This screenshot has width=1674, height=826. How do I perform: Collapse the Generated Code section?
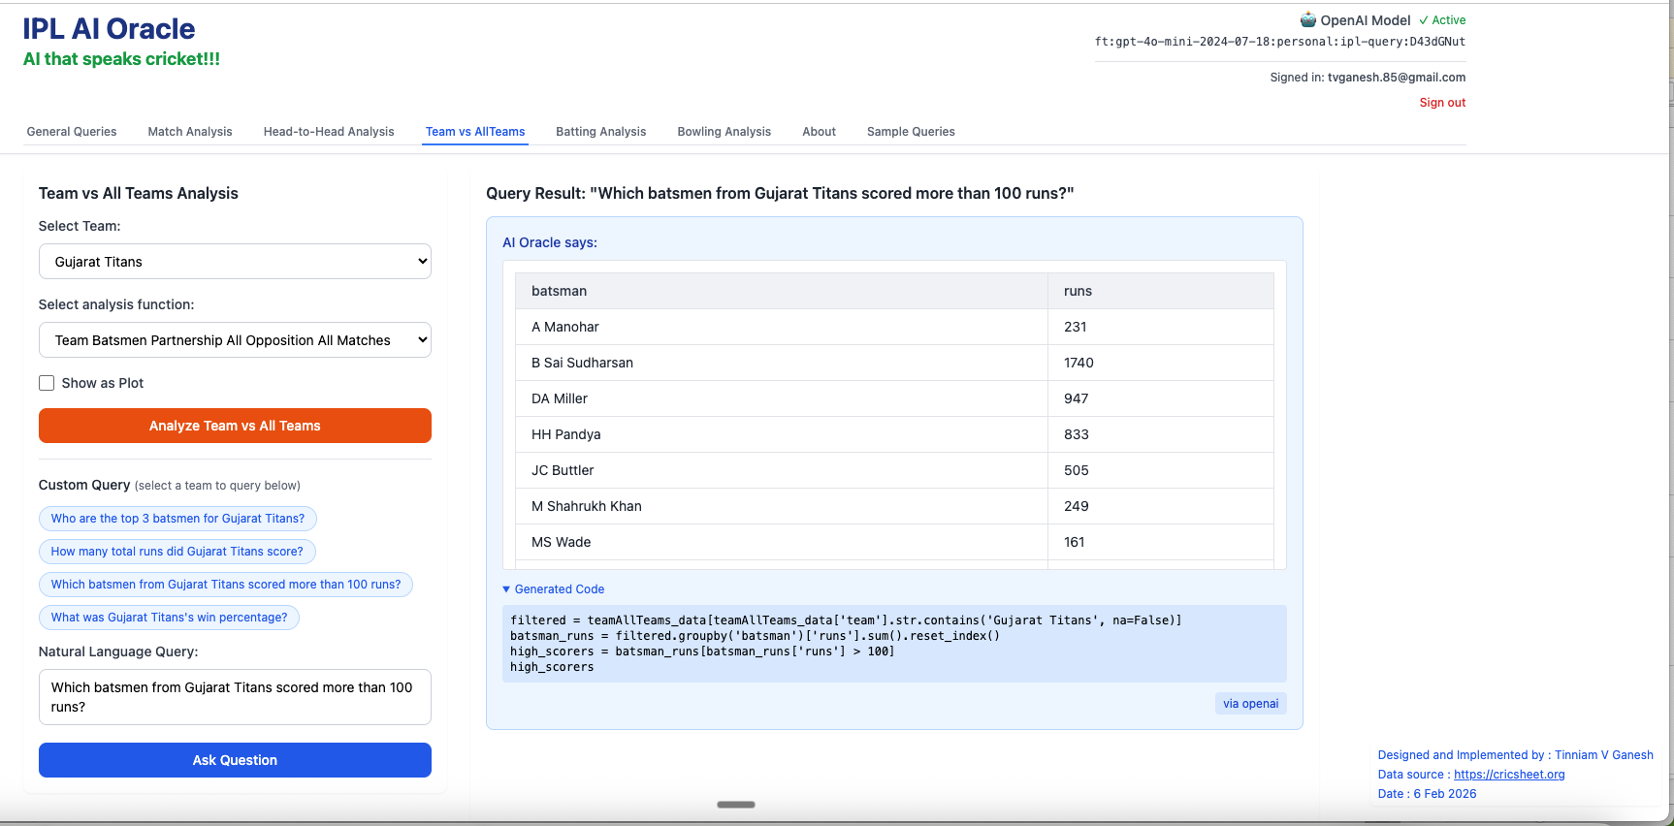click(x=554, y=589)
